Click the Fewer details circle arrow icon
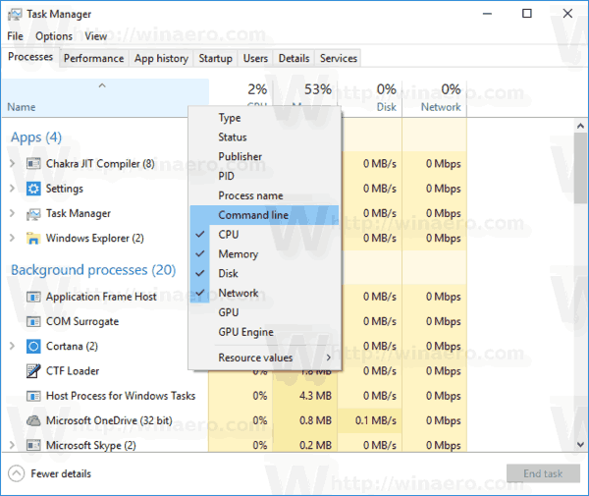This screenshot has width=589, height=496. [16, 473]
